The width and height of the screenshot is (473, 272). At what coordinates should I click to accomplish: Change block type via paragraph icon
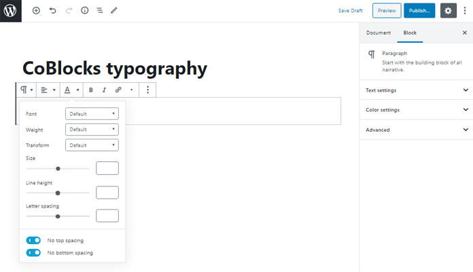click(27, 90)
